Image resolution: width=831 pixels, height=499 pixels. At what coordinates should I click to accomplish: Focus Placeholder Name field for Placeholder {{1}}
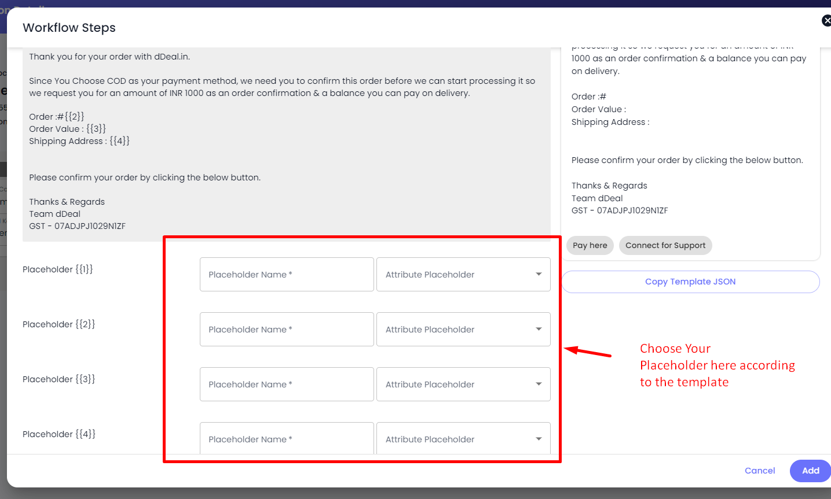click(x=287, y=275)
